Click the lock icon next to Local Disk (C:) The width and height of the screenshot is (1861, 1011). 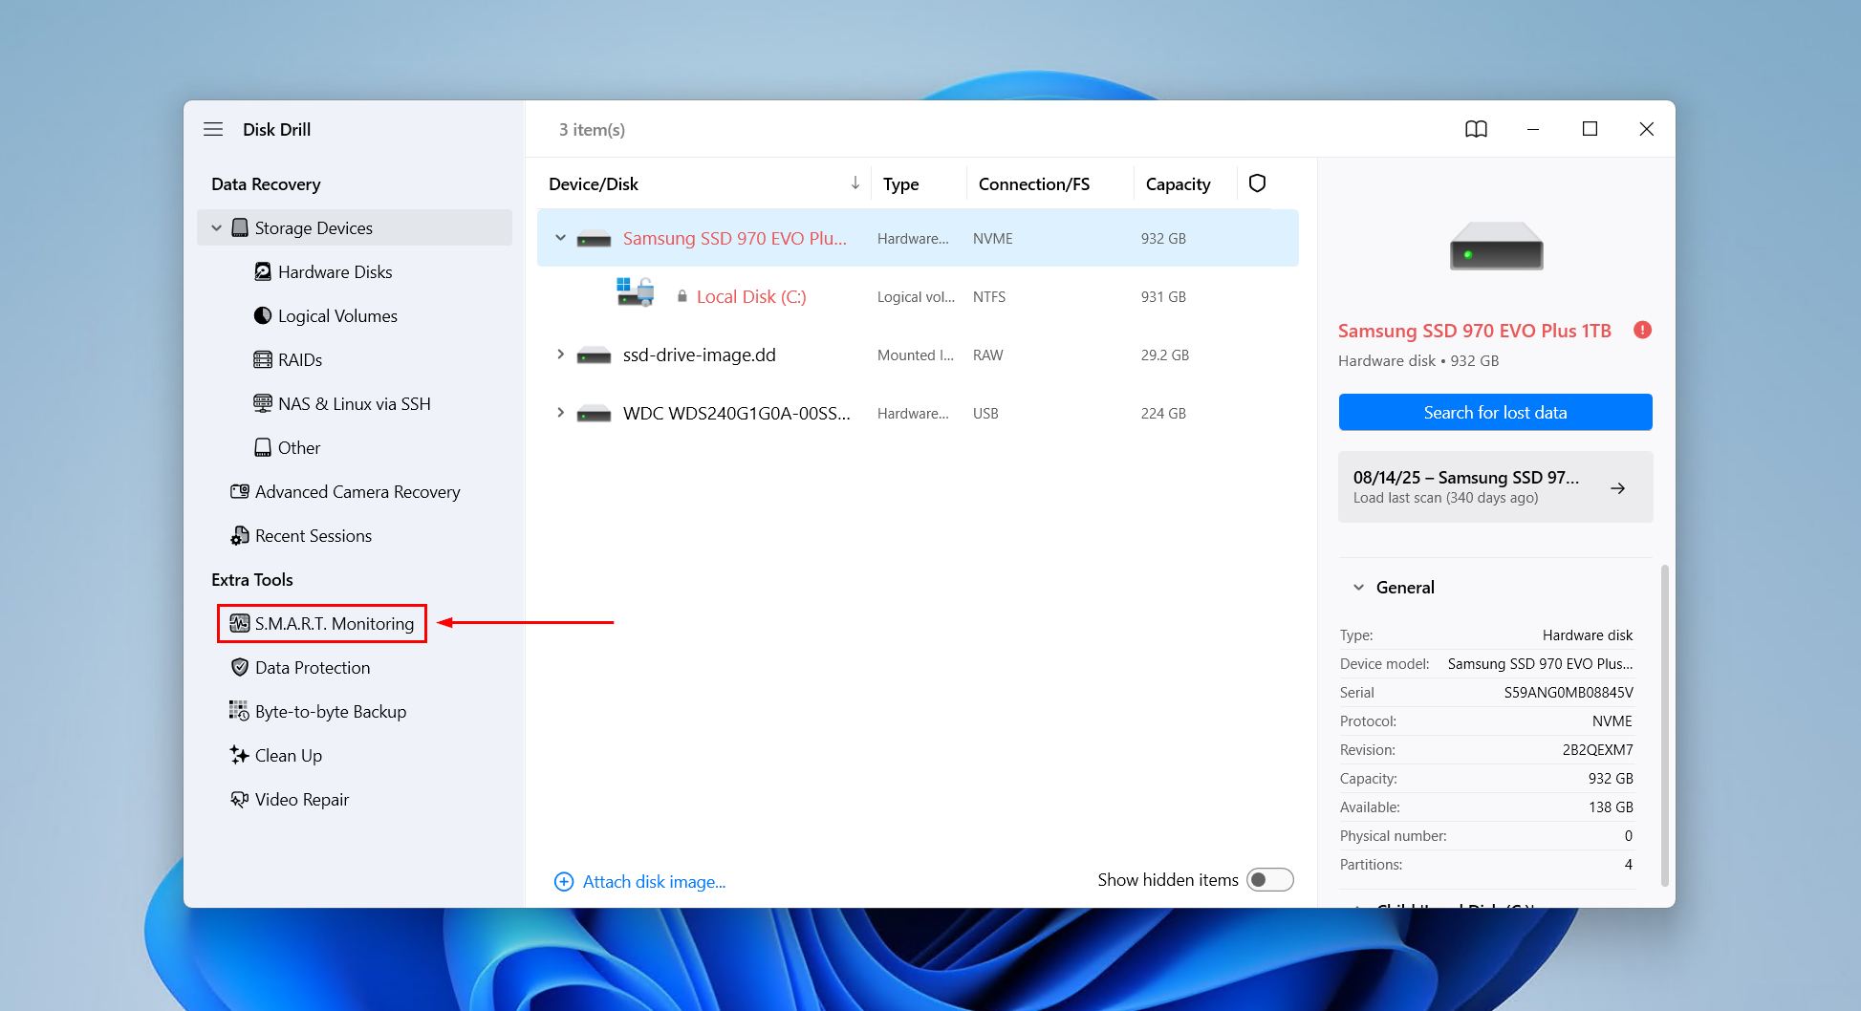[682, 296]
